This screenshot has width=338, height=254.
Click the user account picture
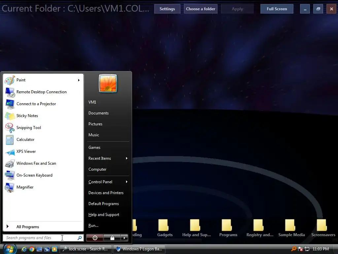click(108, 83)
